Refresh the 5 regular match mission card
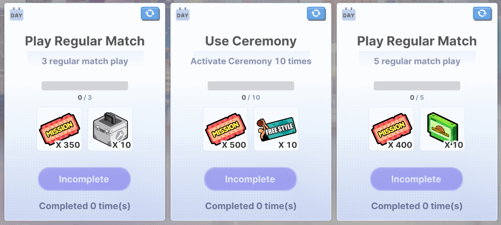 482,14
